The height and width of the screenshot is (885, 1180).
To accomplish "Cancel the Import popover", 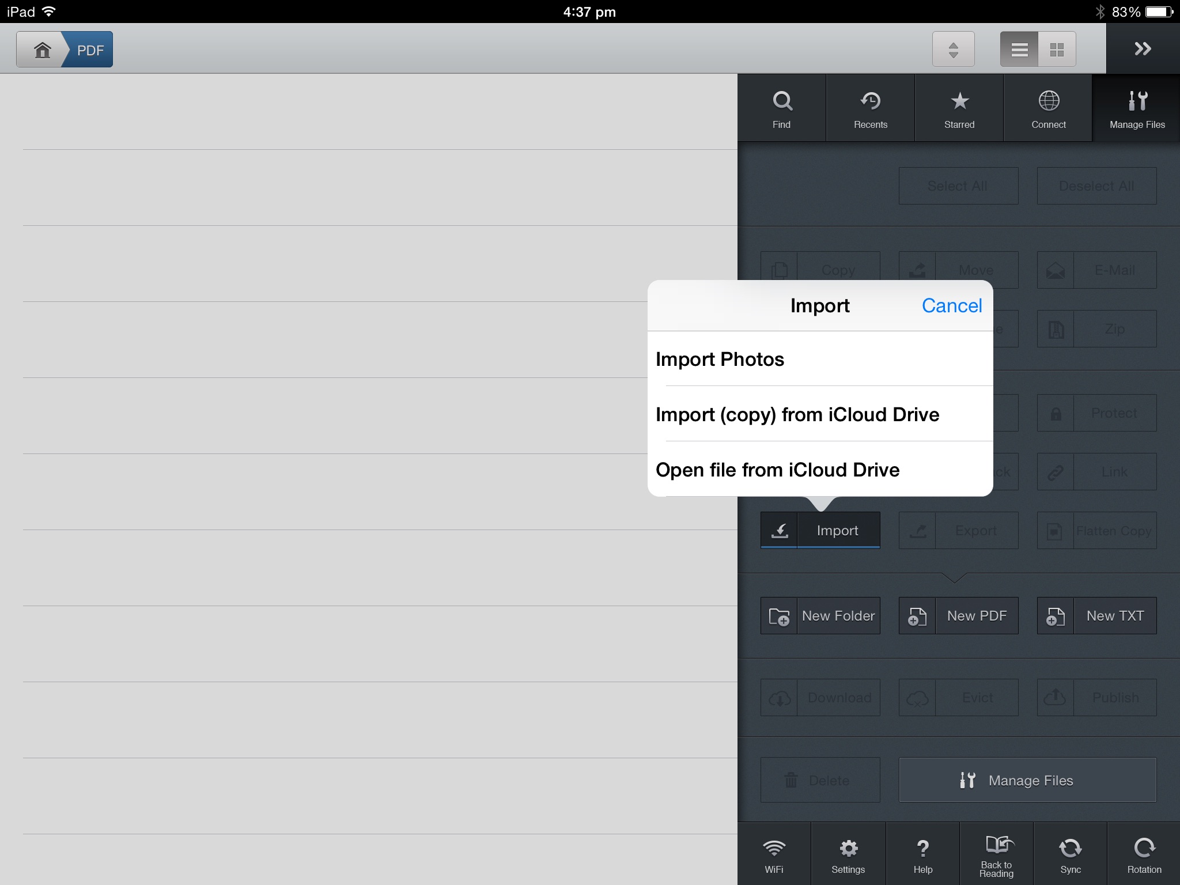I will click(951, 306).
